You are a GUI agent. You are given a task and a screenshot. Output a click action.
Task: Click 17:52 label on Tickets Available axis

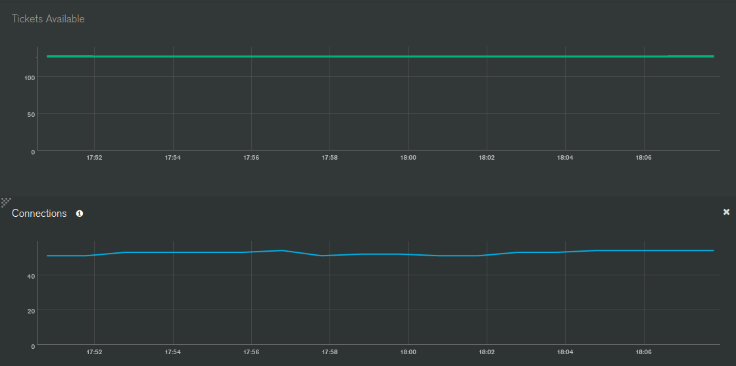[94, 158]
